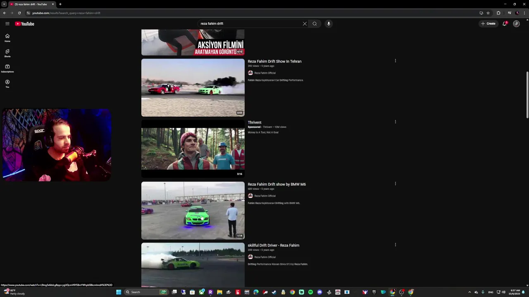The height and width of the screenshot is (297, 529).
Task: Open options for Reza Fahim Drift Show In Tehran
Action: 395,61
